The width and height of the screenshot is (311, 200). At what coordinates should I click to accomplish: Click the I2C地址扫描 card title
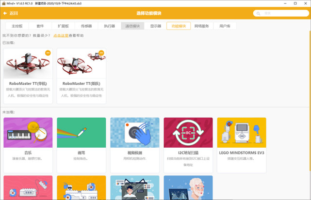pos(188,153)
